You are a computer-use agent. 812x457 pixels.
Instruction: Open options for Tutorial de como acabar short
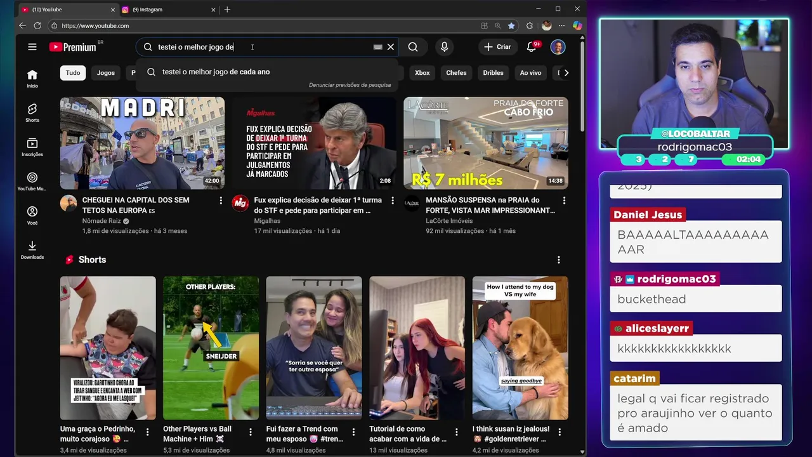(x=457, y=432)
